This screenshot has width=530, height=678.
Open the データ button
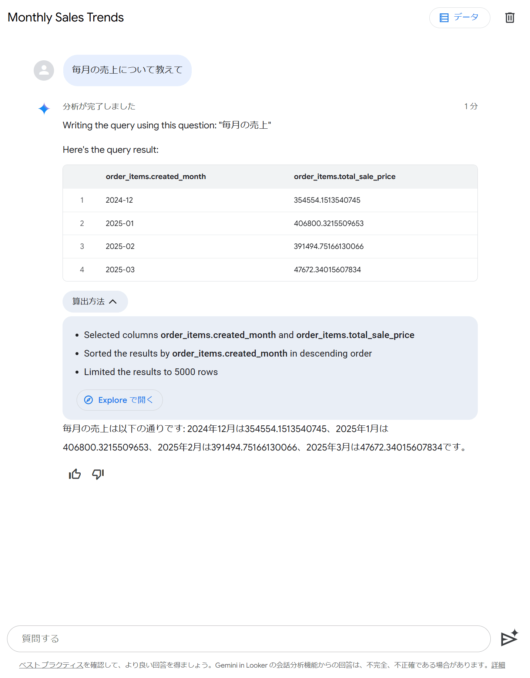pos(459,17)
